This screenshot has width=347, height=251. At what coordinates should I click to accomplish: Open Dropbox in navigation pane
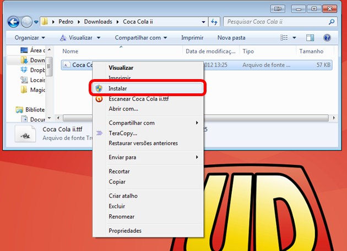pos(32,70)
